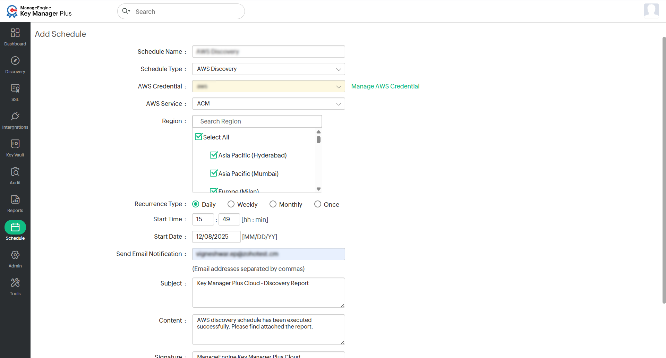Click the [hh : min] format hint
Image resolution: width=666 pixels, height=358 pixels.
255,219
